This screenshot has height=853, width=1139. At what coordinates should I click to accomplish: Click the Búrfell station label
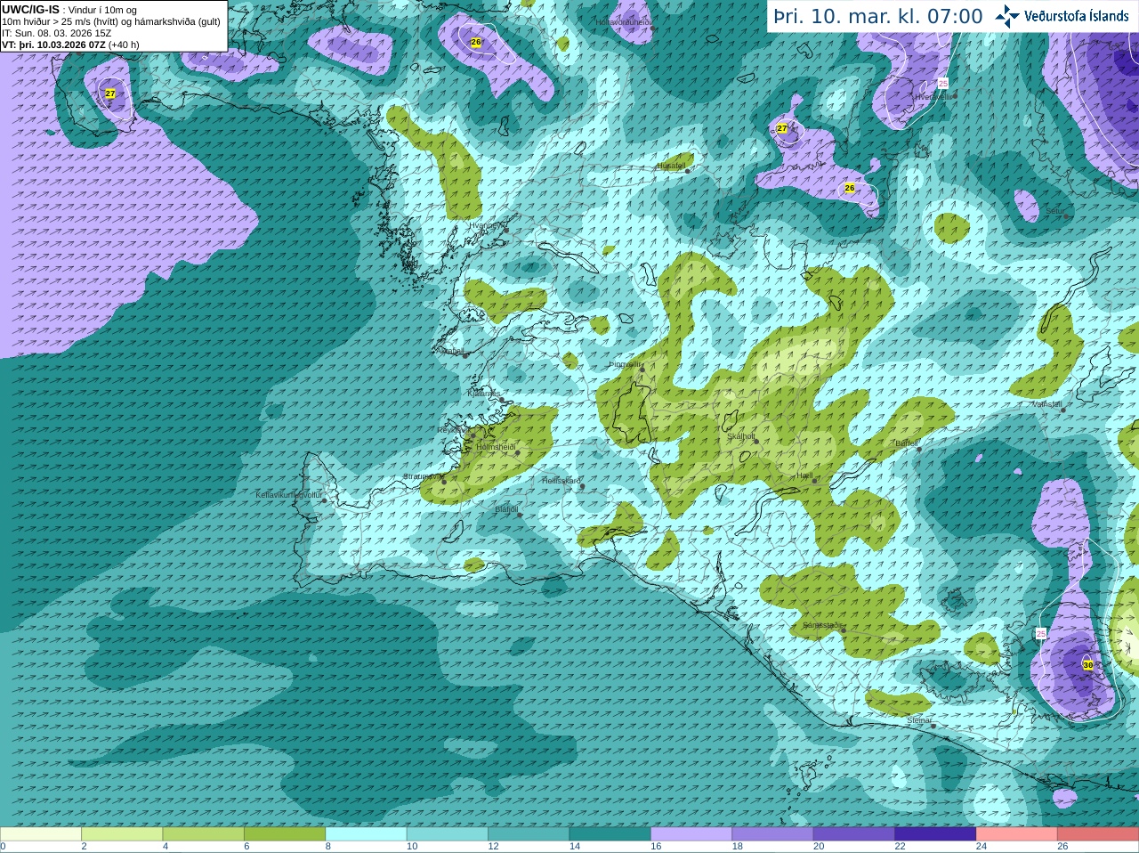click(x=906, y=443)
